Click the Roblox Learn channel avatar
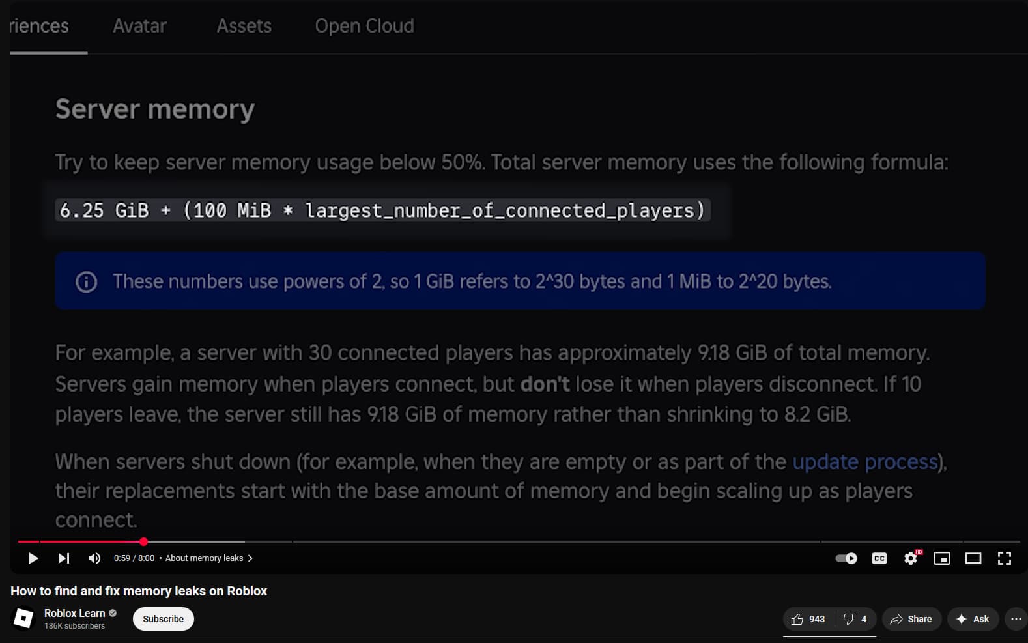This screenshot has height=643, width=1028. [x=23, y=619]
